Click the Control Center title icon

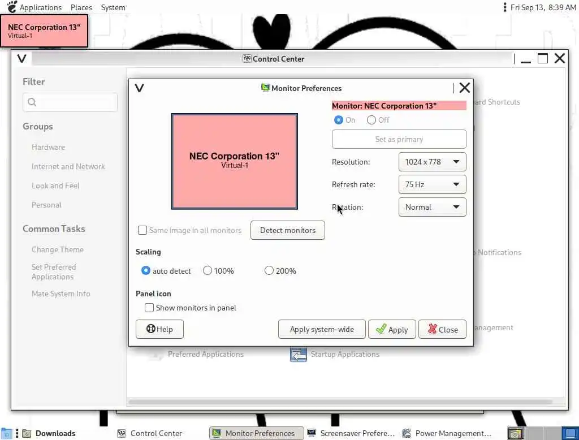click(x=247, y=58)
